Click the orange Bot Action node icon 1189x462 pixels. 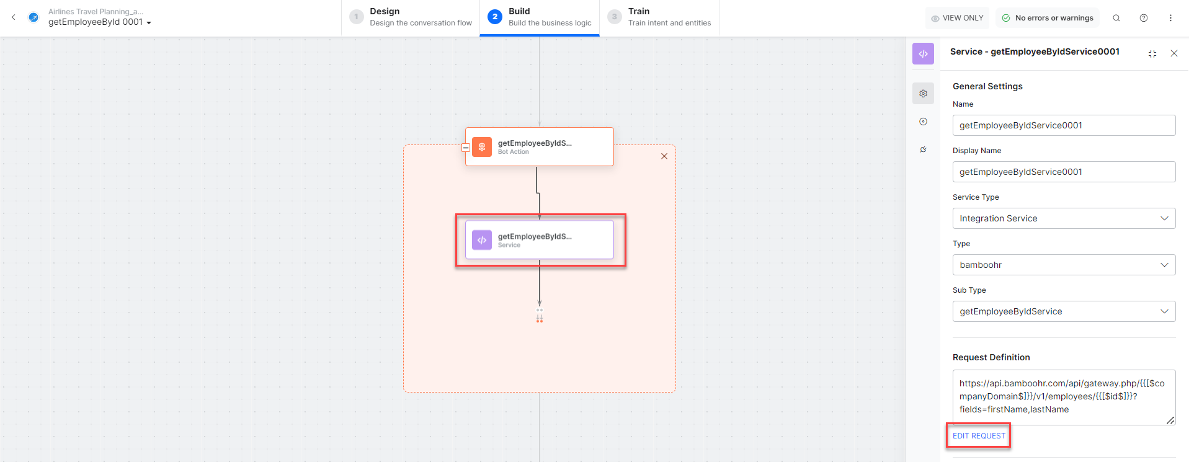pos(482,147)
